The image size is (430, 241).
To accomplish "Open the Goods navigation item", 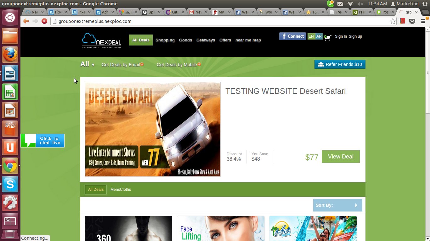I will (x=185, y=40).
